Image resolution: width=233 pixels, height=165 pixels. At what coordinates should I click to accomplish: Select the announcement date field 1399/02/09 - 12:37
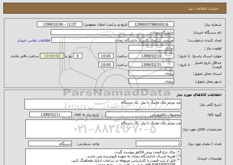[x=59, y=25]
